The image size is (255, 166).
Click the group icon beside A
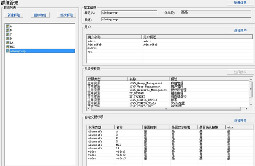pos(7,26)
